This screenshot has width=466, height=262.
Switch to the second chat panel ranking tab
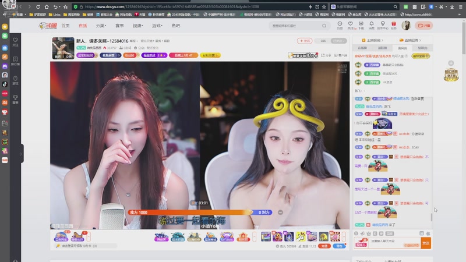[x=383, y=48]
